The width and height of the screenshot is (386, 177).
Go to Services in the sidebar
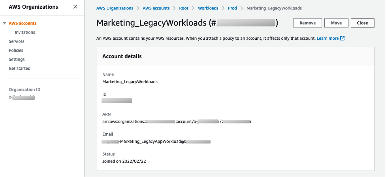click(17, 41)
